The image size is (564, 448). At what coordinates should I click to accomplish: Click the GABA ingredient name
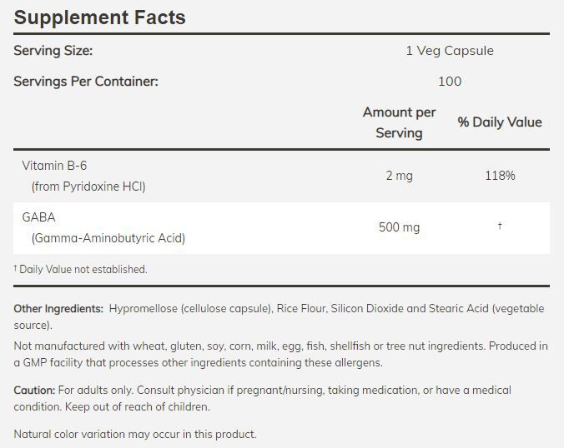(38, 217)
